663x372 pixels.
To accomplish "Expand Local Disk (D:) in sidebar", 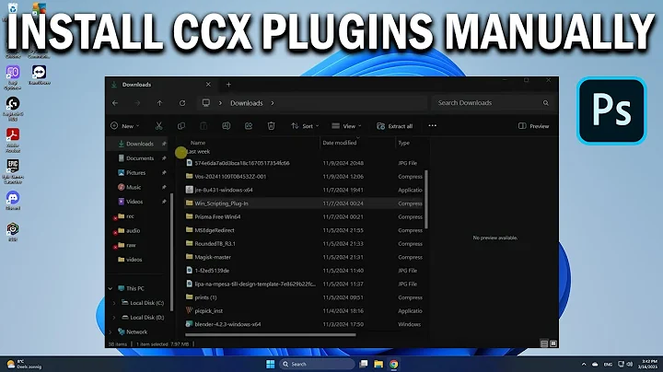I will point(114,317).
